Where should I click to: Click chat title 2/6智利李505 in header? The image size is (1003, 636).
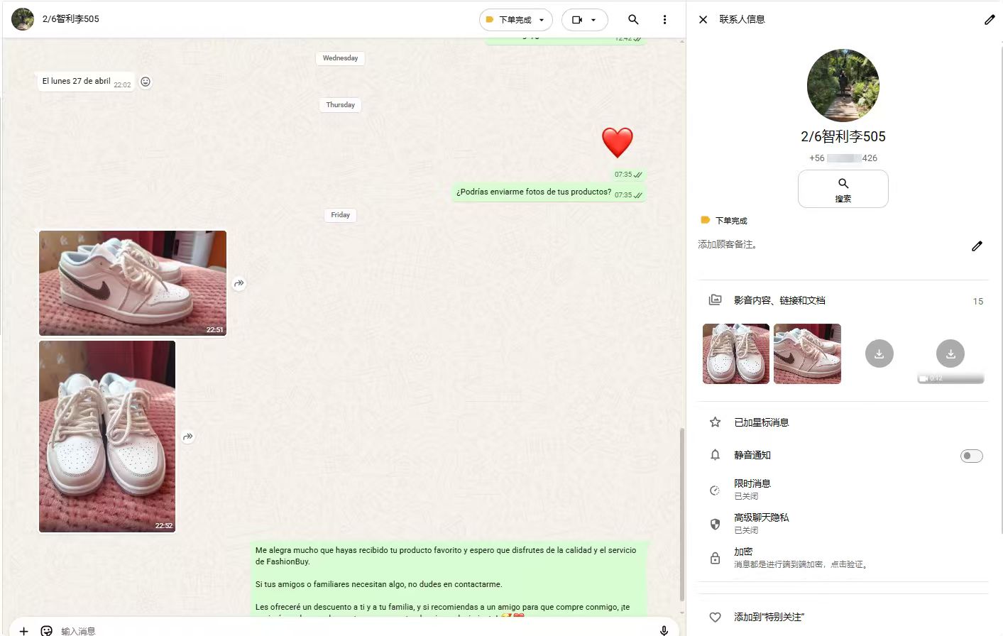[x=71, y=19]
